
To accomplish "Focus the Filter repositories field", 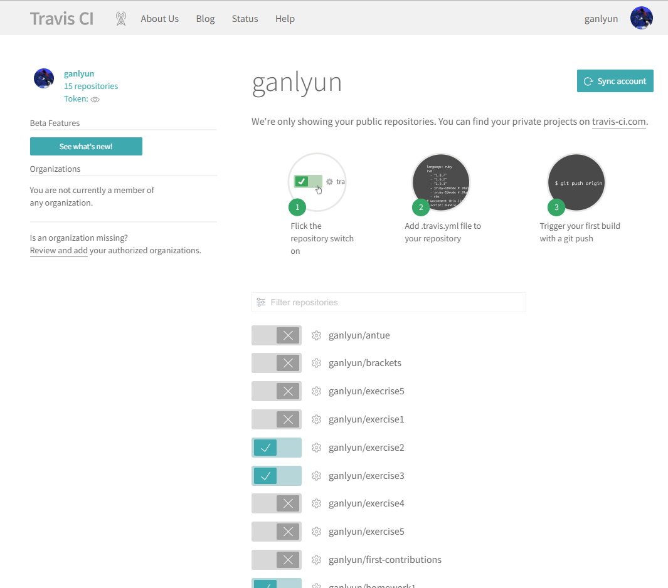I will [388, 302].
